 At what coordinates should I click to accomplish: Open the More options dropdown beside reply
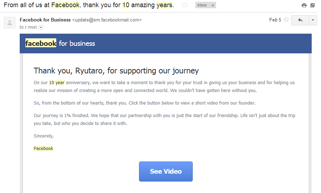click(x=313, y=20)
